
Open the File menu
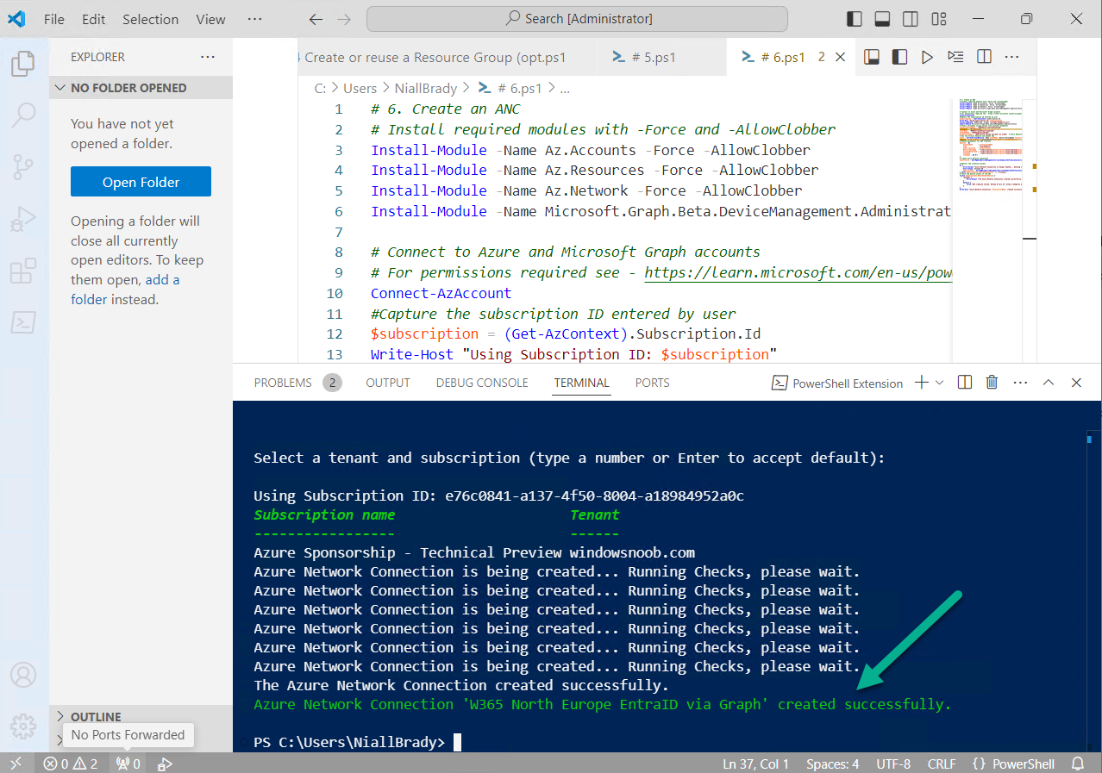pos(53,19)
